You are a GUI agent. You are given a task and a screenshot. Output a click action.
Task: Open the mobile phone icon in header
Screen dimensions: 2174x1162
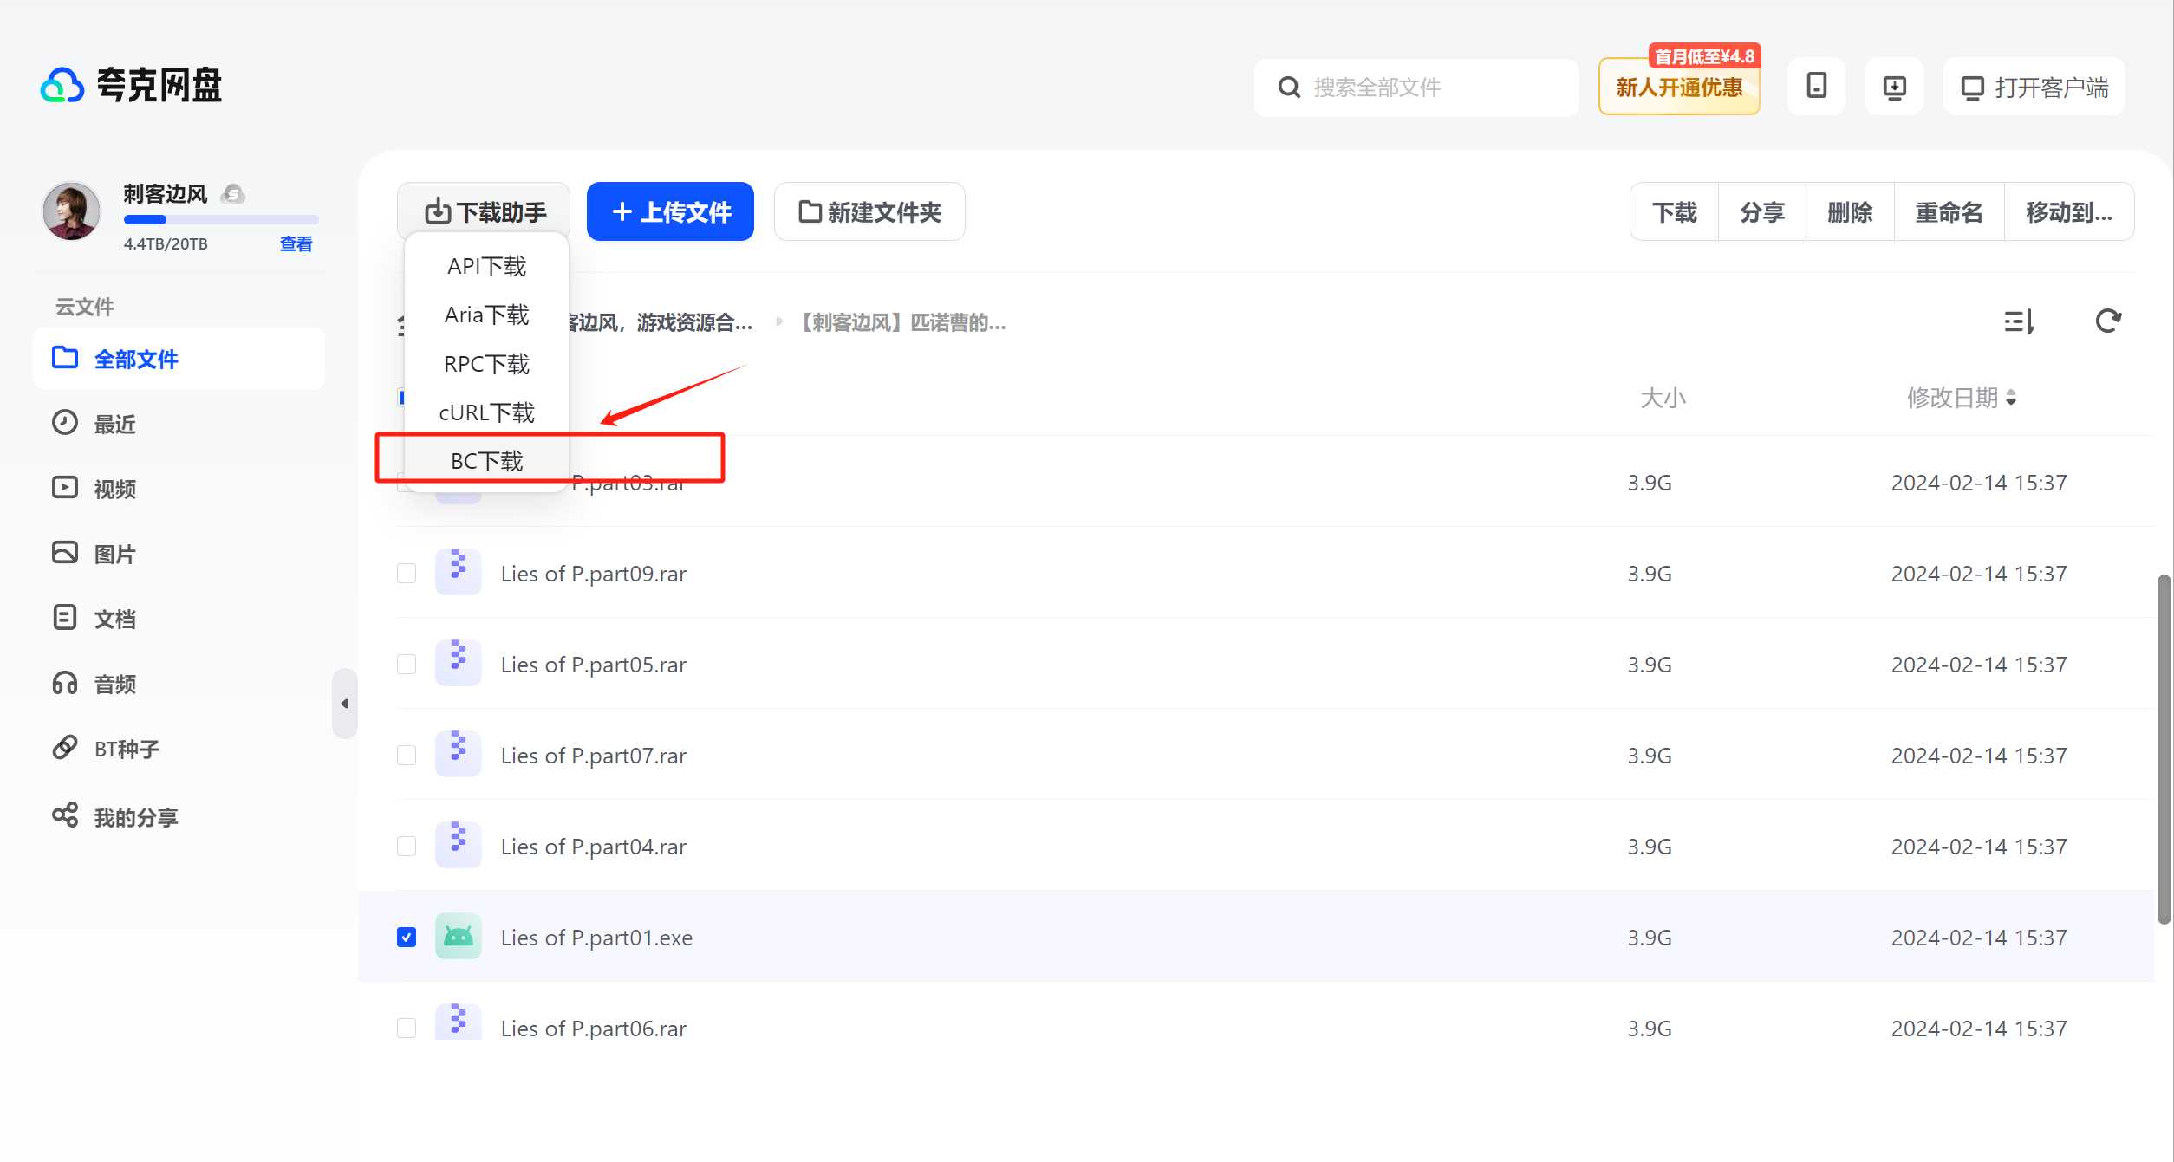1816,87
